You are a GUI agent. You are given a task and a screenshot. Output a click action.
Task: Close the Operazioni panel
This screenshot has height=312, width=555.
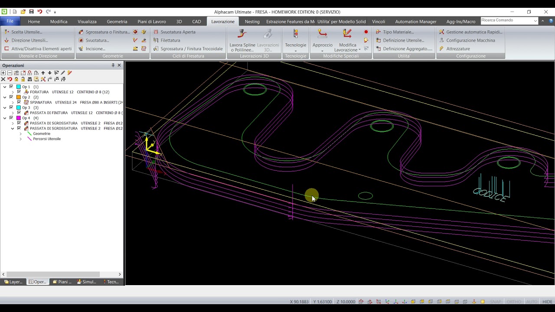(119, 65)
